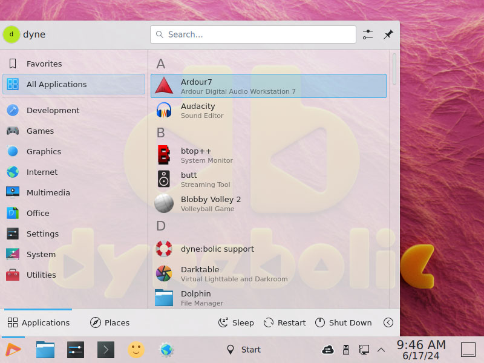
Task: Launch Darktable photo application
Action: tap(268, 273)
